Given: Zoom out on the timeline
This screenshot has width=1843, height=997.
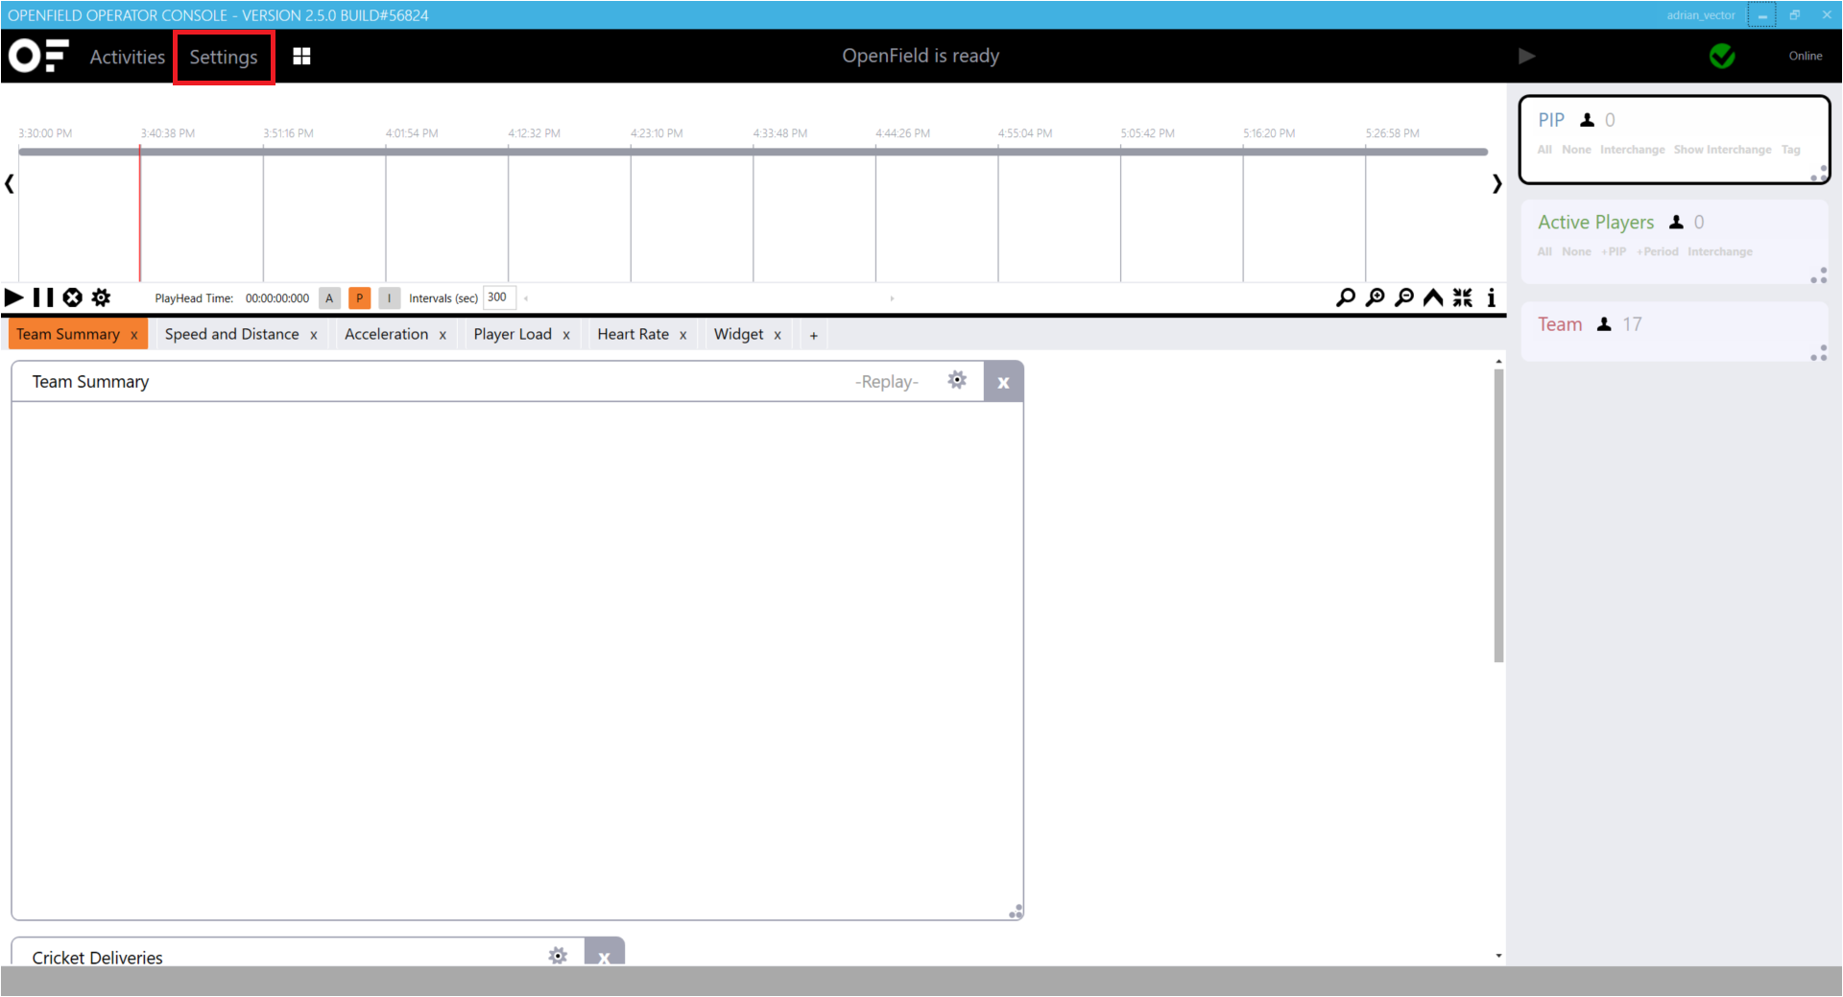Looking at the screenshot, I should point(1404,297).
